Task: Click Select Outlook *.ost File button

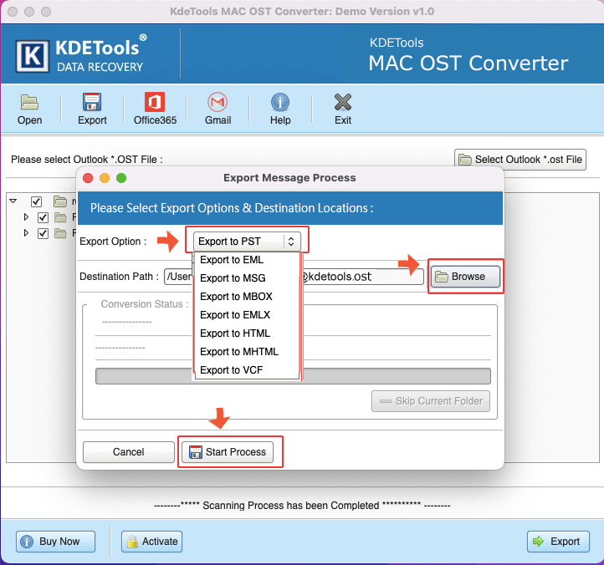Action: [x=520, y=160]
